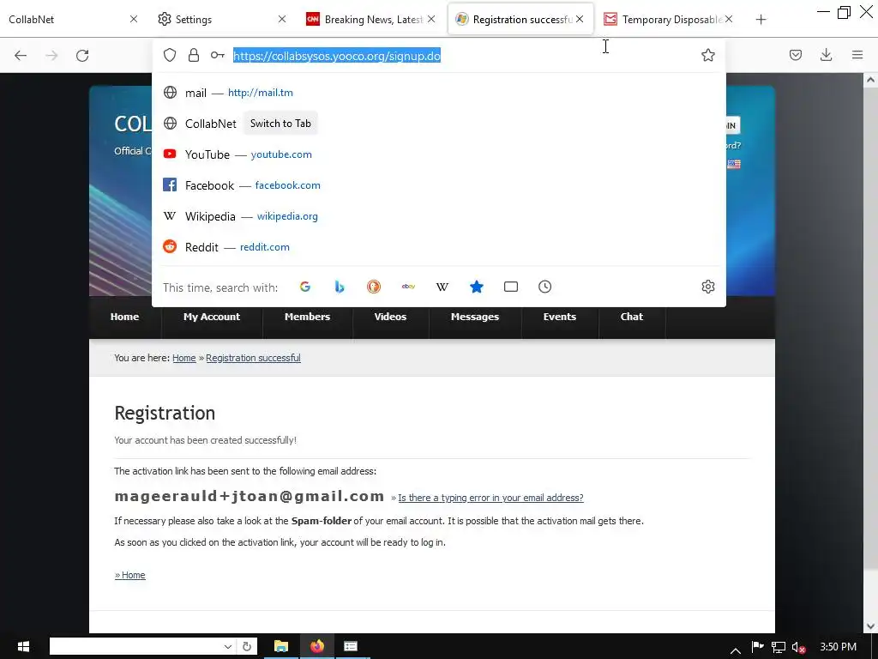The image size is (878, 659).
Task: Click the Home breadcrumb link
Action: point(184,358)
